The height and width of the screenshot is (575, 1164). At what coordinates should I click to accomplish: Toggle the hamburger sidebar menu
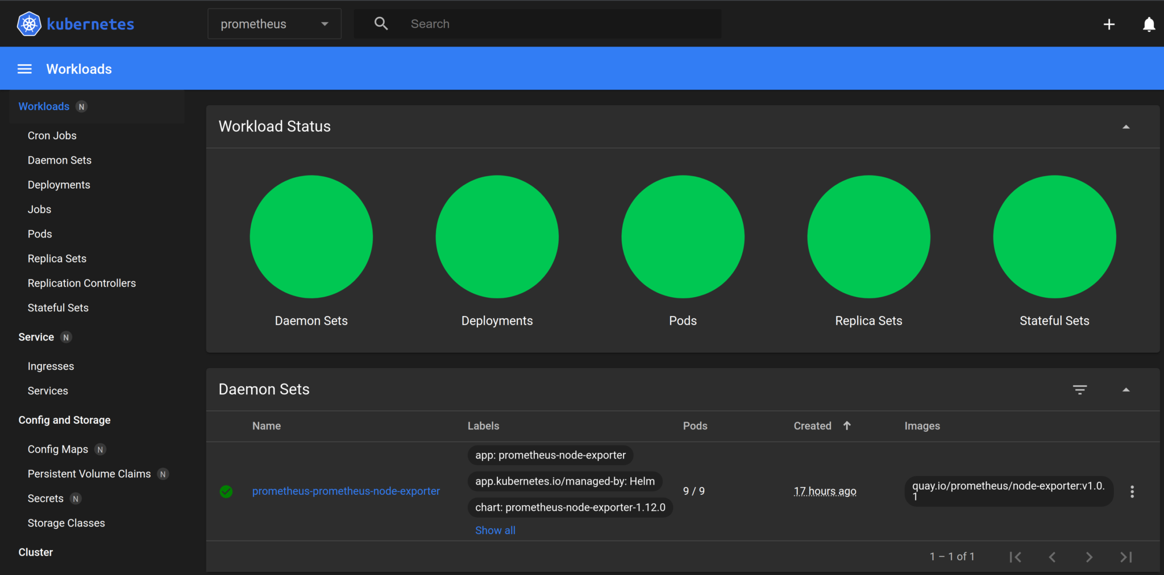[x=24, y=69]
